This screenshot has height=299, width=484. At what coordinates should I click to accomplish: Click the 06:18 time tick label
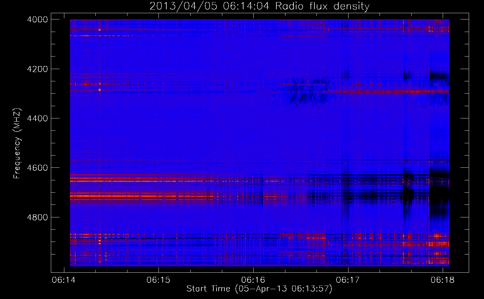pyautogui.click(x=442, y=280)
